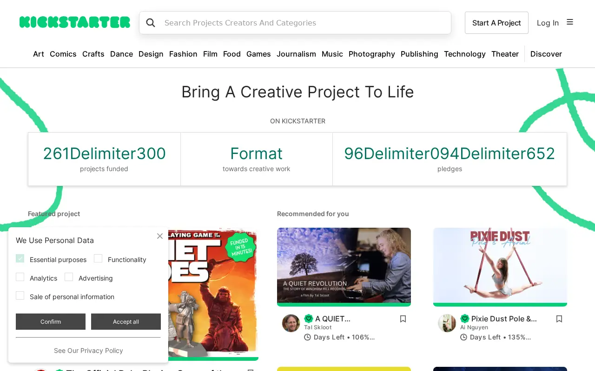The height and width of the screenshot is (371, 595).
Task: Open the A Quiet Revolution thumbnail
Action: click(344, 266)
